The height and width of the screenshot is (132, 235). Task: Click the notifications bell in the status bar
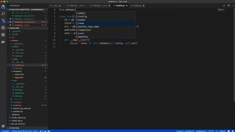coord(233,131)
